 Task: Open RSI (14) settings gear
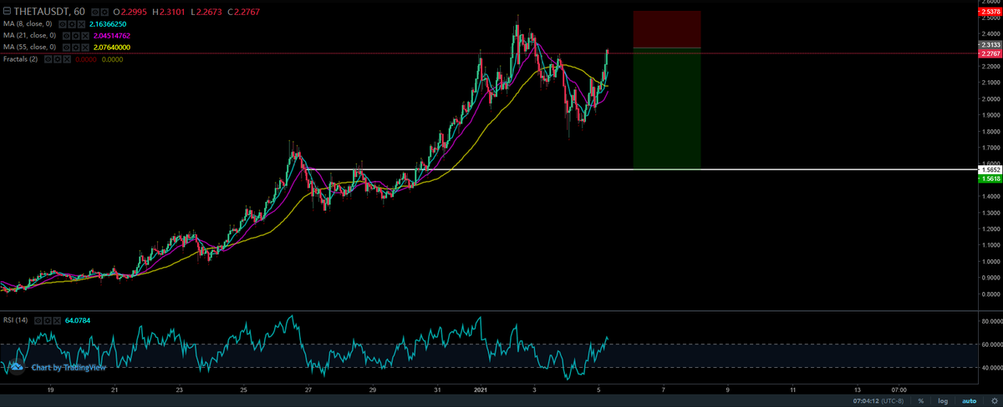click(x=48, y=321)
